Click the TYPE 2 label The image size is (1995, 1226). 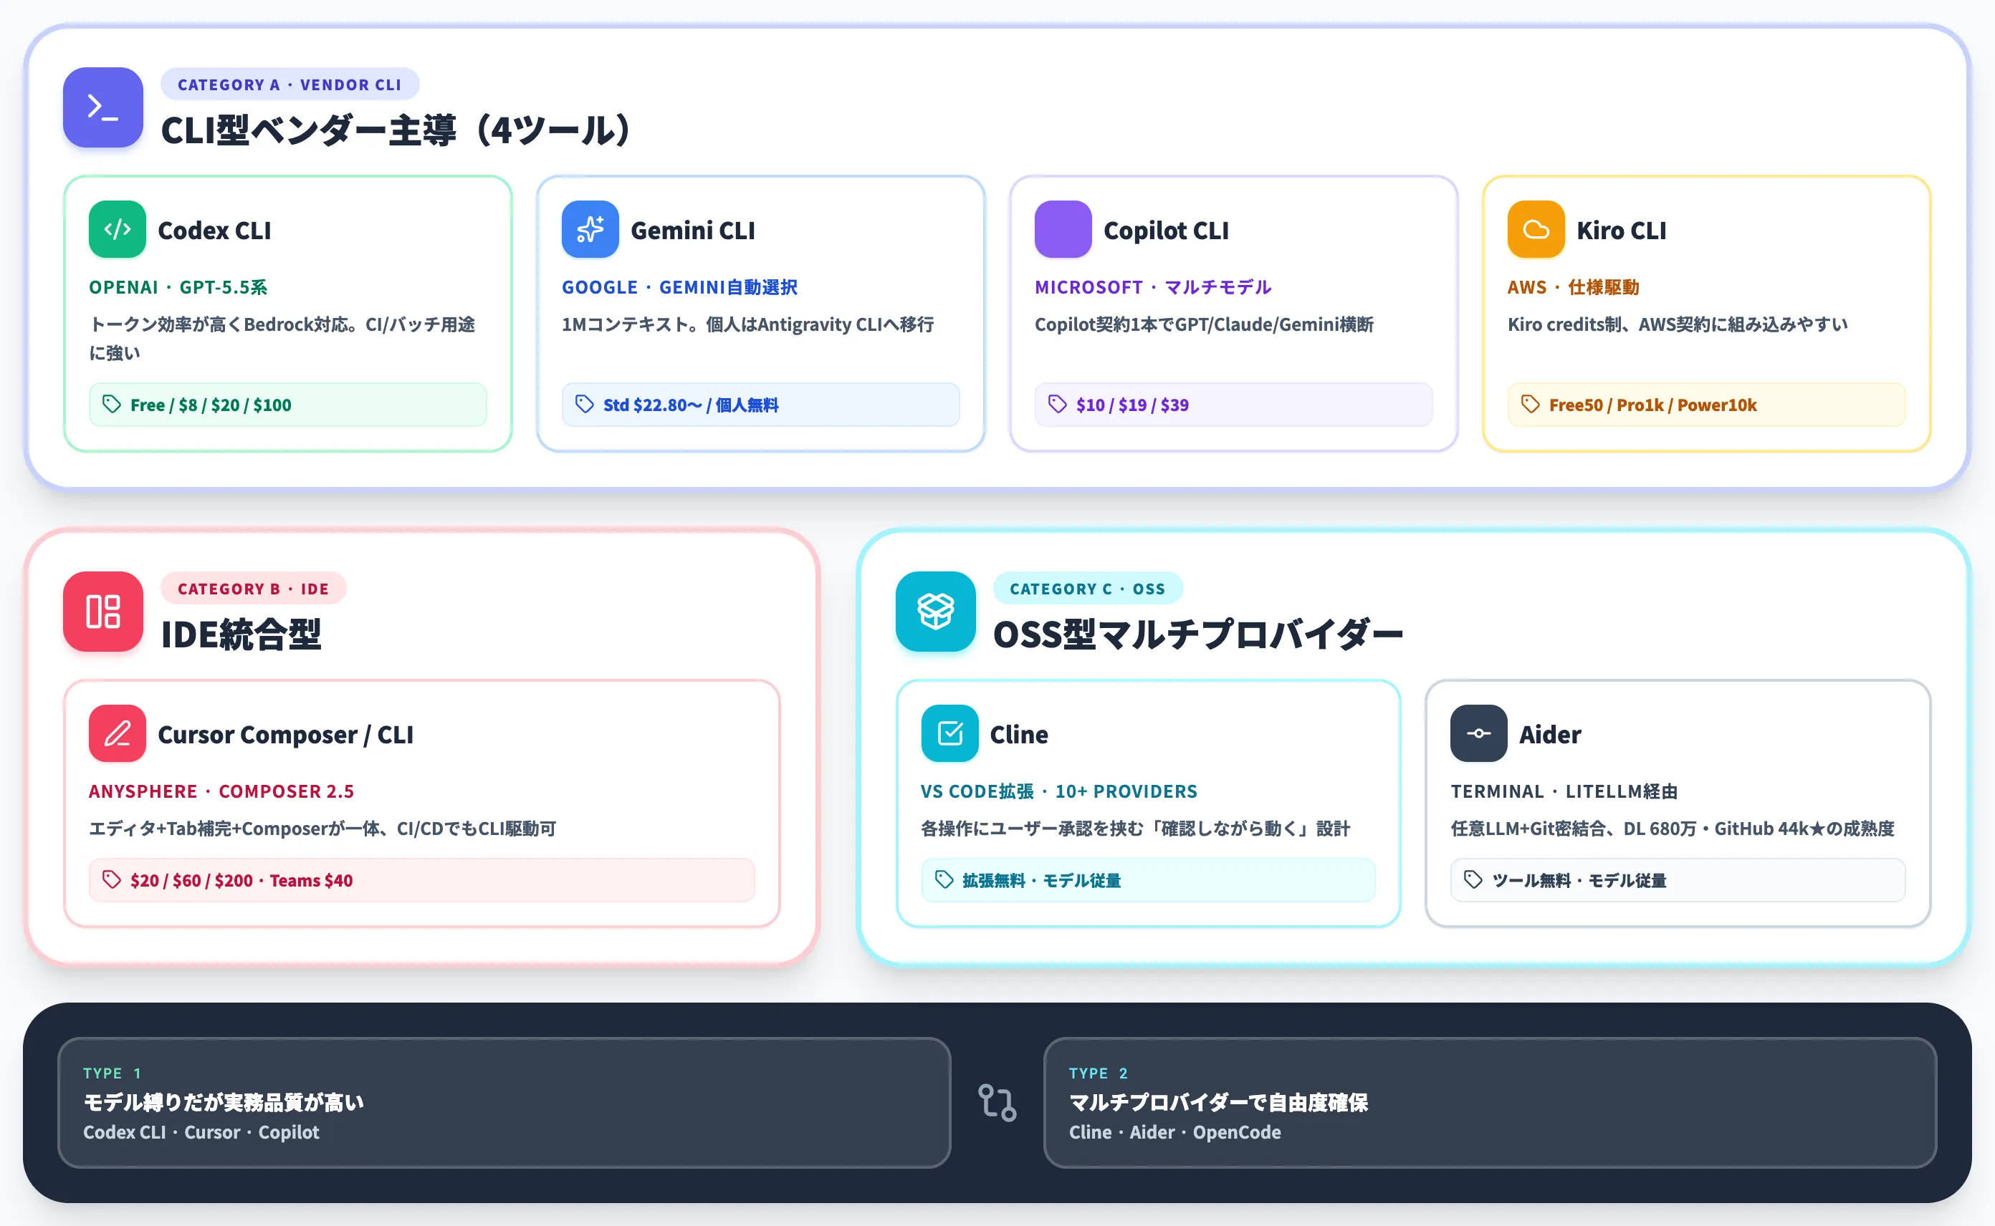[x=1098, y=1073]
